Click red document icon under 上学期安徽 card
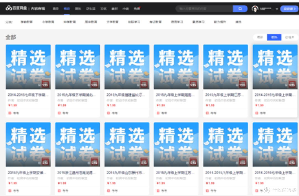 (10, 190)
